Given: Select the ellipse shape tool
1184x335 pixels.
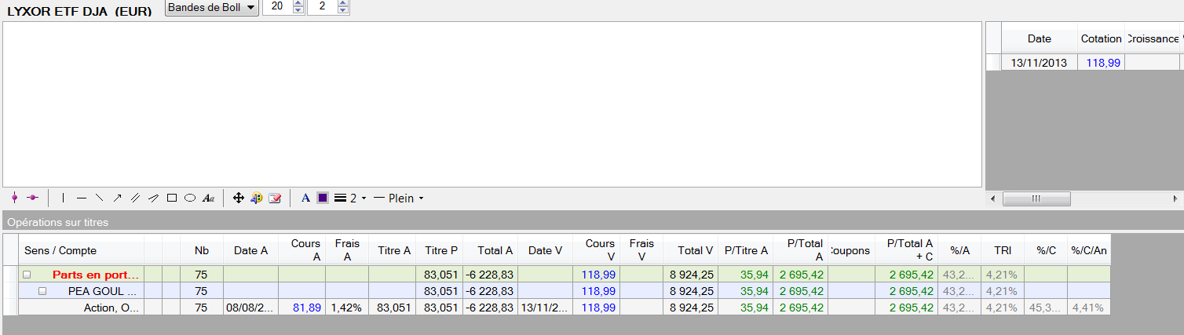Looking at the screenshot, I should (x=189, y=198).
